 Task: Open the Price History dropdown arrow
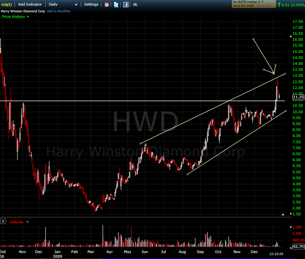28,17
